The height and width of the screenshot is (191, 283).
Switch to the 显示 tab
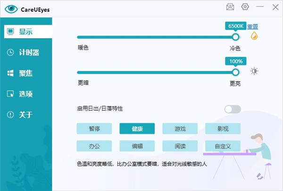[25, 32]
